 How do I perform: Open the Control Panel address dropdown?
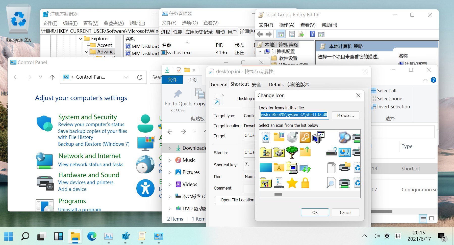126,77
